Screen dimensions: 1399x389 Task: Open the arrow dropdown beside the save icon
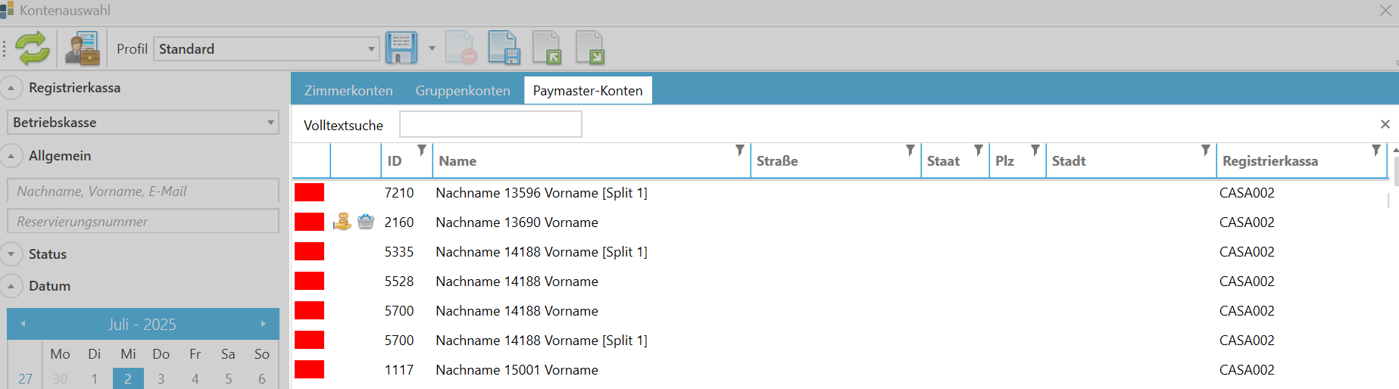pyautogui.click(x=433, y=48)
